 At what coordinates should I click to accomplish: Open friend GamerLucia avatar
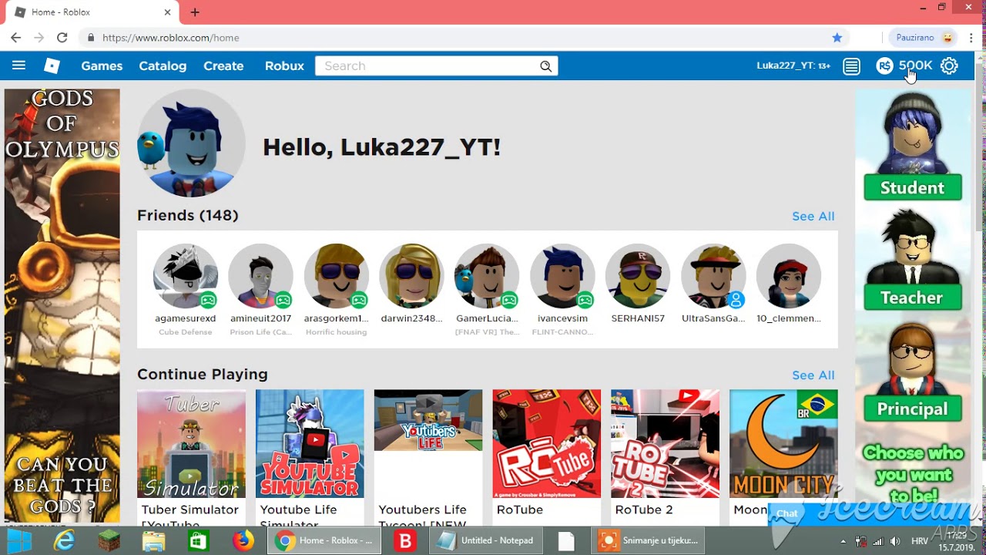[487, 276]
